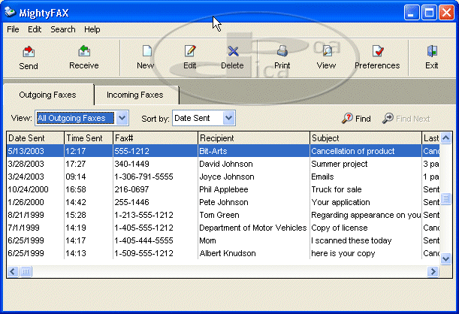Print the fax using Print icon
Screen dimensions: 459x314
tap(282, 56)
